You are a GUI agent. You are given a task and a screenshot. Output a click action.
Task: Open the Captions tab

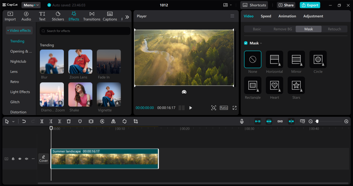pos(110,16)
